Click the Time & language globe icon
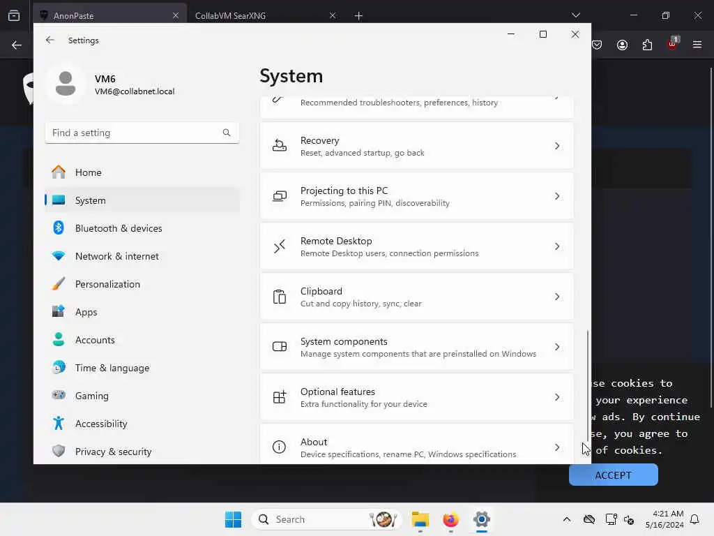 point(59,367)
